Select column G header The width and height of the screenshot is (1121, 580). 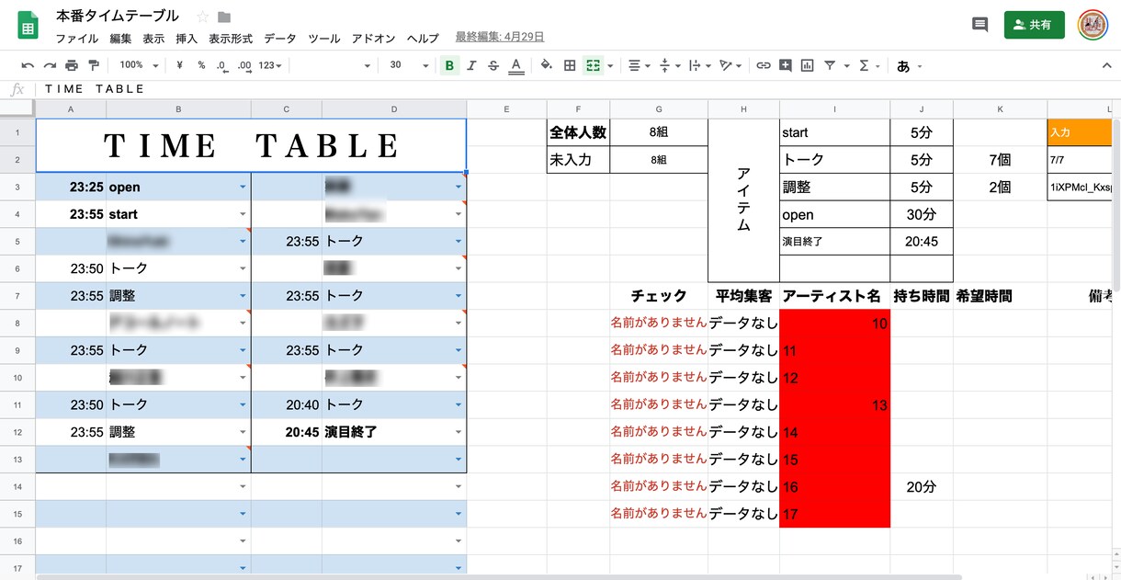[659, 109]
